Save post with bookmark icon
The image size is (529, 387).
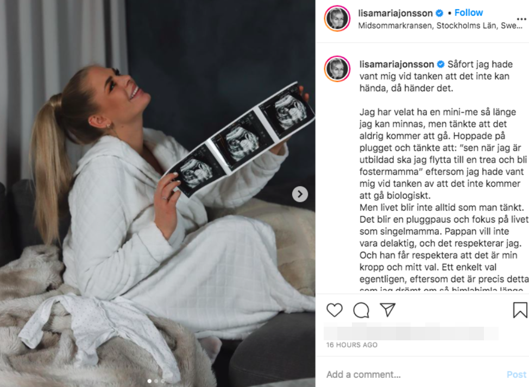(x=520, y=310)
